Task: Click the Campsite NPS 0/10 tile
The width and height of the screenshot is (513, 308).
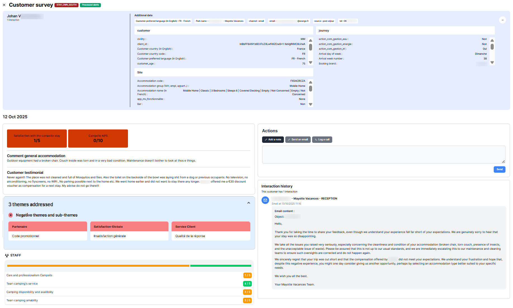Action: [x=98, y=138]
